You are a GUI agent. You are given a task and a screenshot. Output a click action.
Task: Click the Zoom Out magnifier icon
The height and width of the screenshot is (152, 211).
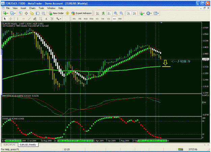[122, 13]
